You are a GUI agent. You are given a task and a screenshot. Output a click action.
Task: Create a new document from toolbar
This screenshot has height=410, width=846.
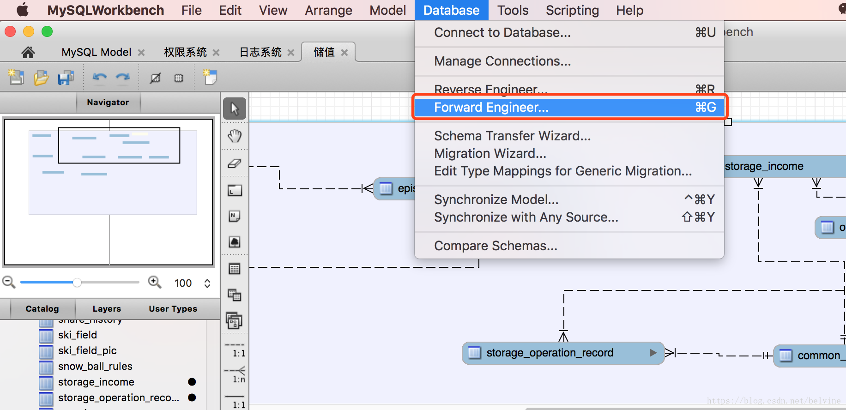[x=17, y=77]
